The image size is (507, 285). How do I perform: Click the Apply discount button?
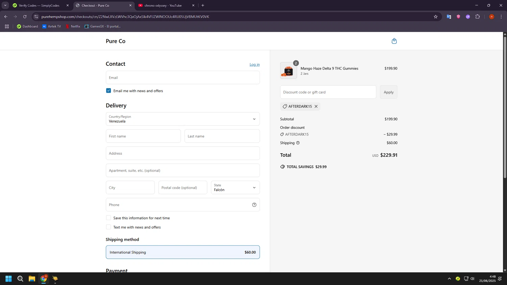pos(388,92)
